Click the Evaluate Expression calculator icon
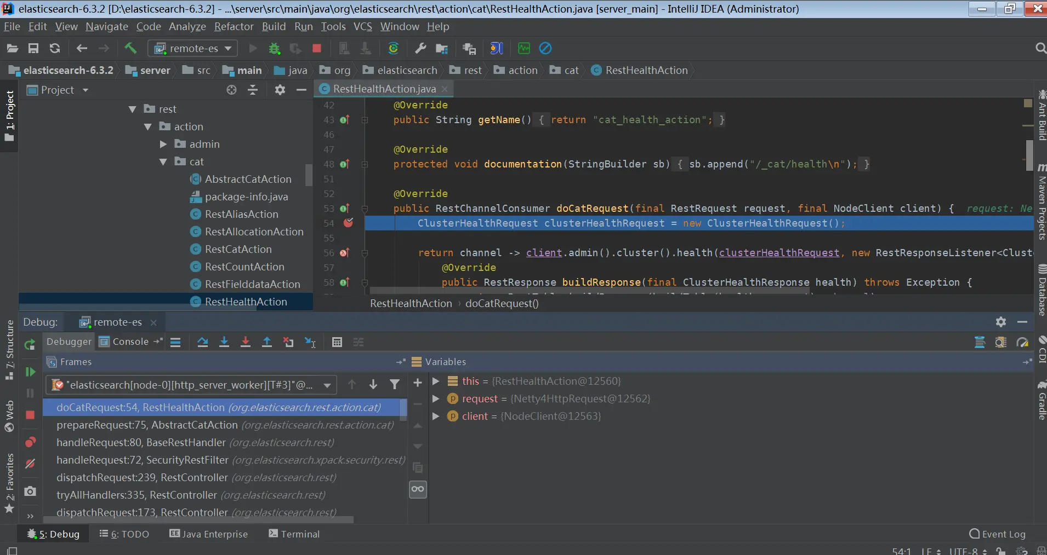This screenshot has width=1047, height=555. [337, 342]
